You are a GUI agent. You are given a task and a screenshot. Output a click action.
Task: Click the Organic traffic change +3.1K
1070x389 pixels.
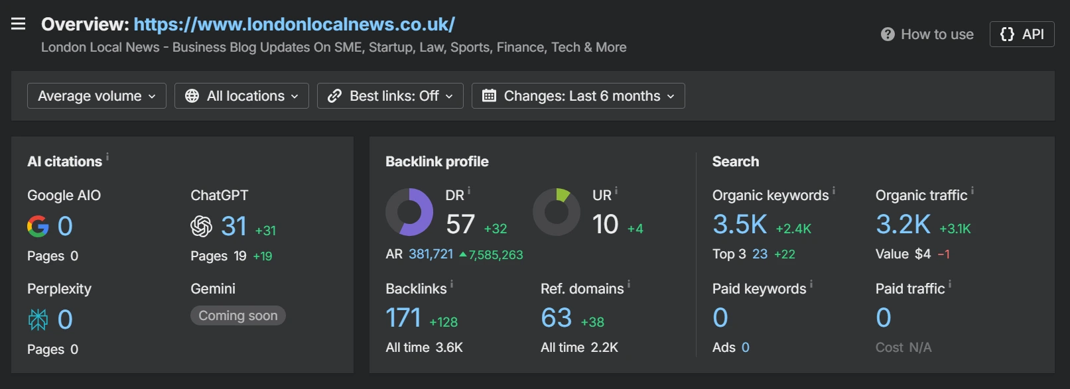point(955,229)
